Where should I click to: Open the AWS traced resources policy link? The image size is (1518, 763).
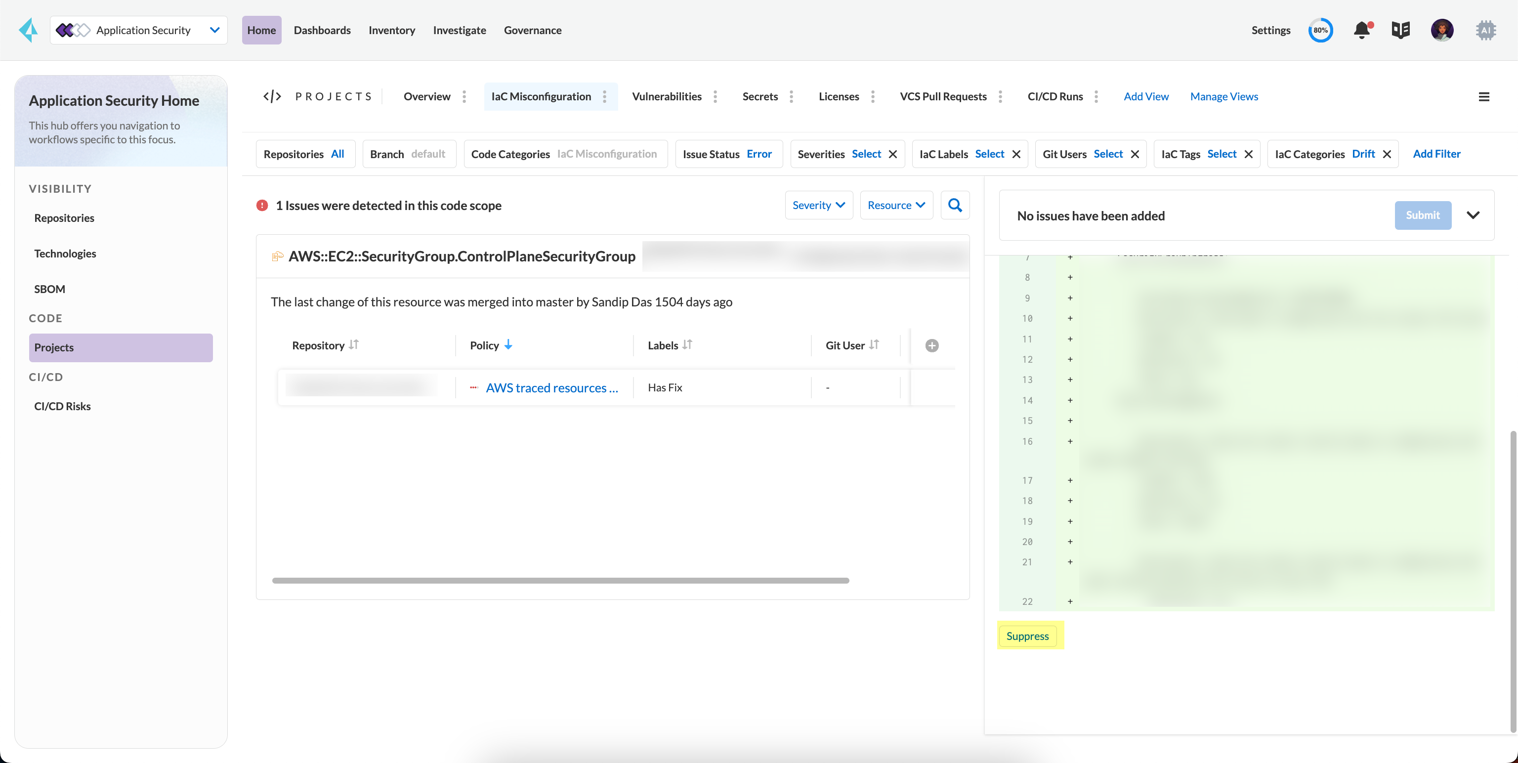coord(551,388)
